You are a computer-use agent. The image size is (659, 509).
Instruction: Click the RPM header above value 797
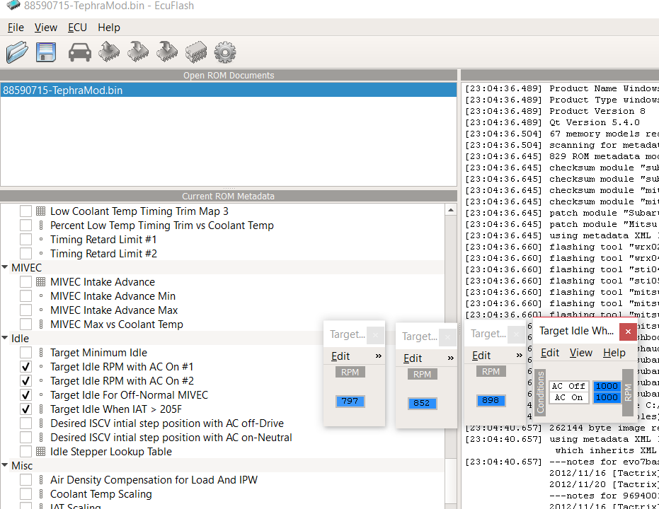pos(350,372)
